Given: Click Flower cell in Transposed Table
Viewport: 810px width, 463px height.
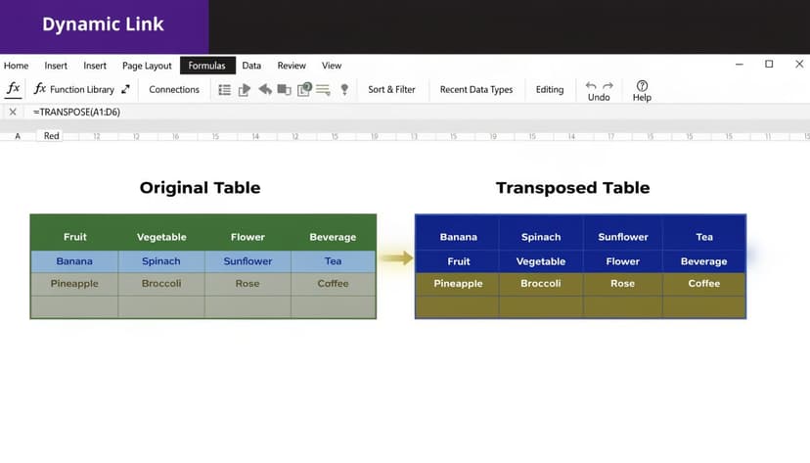Looking at the screenshot, I should tap(622, 261).
